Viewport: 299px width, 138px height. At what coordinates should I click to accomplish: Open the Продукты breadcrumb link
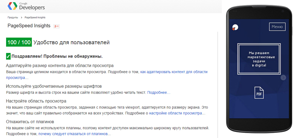[13, 18]
